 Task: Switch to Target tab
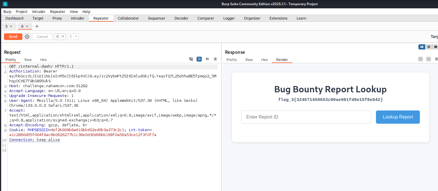pyautogui.click(x=38, y=18)
